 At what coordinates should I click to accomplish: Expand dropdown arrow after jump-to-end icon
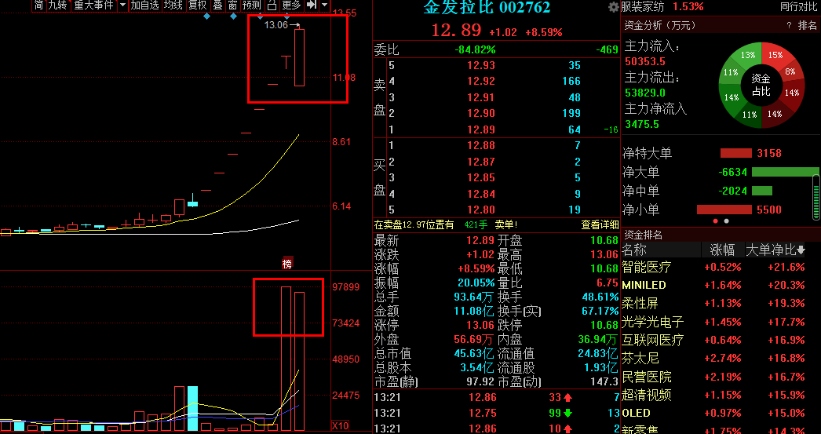click(x=325, y=5)
